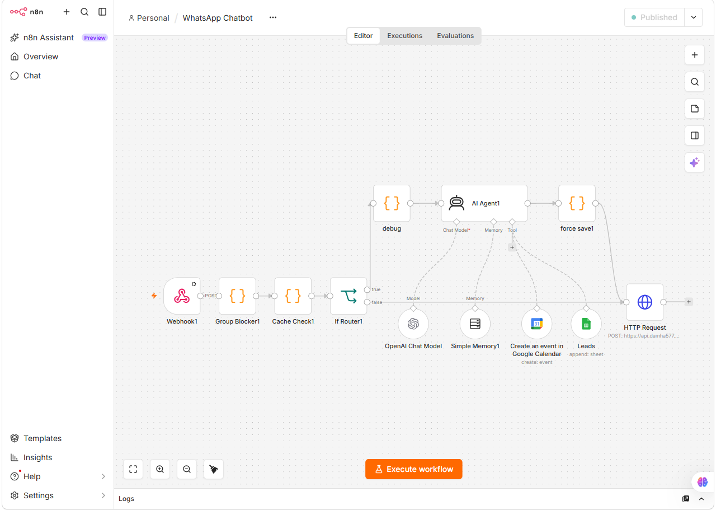
Task: Open Overview in the sidebar
Action: tap(58, 57)
